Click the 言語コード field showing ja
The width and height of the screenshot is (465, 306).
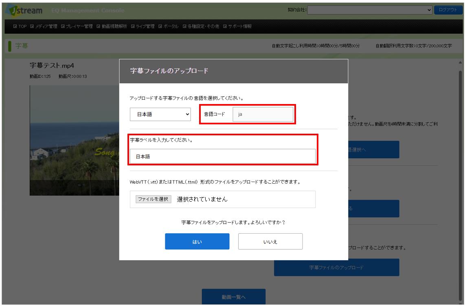263,114
